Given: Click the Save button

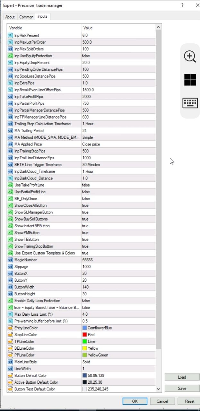Looking at the screenshot, I should coord(182,388).
